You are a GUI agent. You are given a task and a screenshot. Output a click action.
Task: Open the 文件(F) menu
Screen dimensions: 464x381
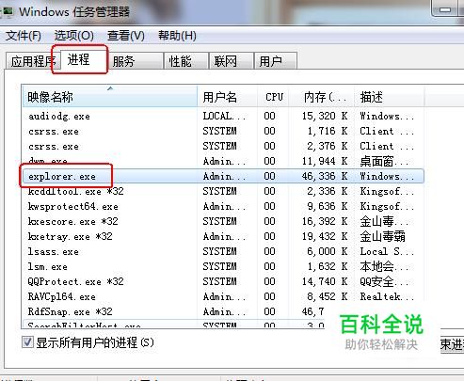tap(24, 36)
